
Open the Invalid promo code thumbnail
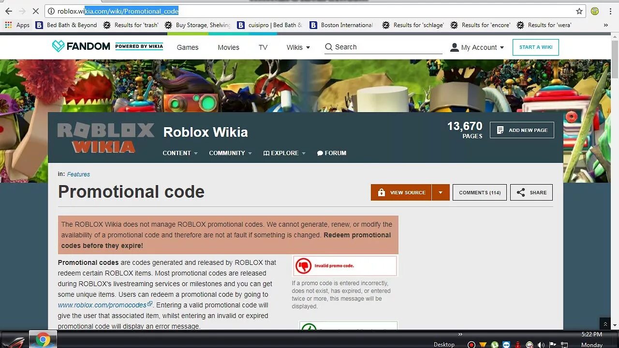coord(345,266)
